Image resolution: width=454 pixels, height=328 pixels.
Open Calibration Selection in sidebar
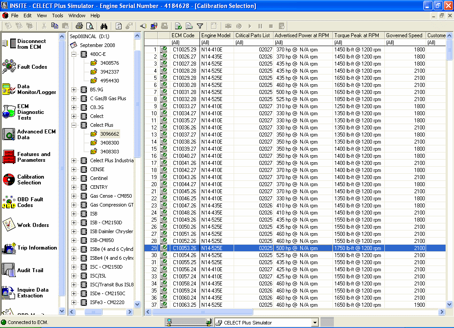24,180
